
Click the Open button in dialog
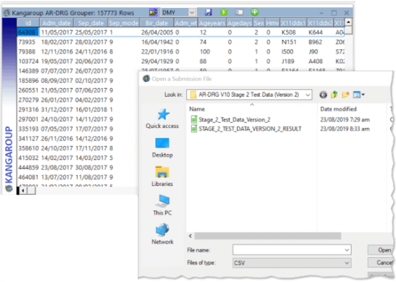[x=381, y=250]
